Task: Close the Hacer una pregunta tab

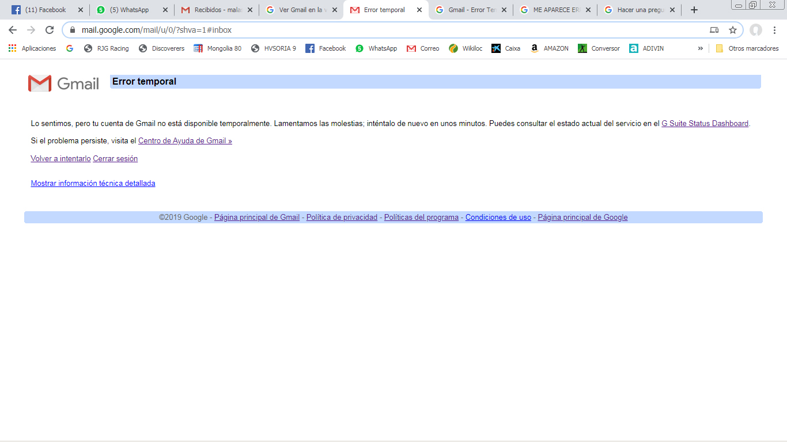Action: [672, 10]
